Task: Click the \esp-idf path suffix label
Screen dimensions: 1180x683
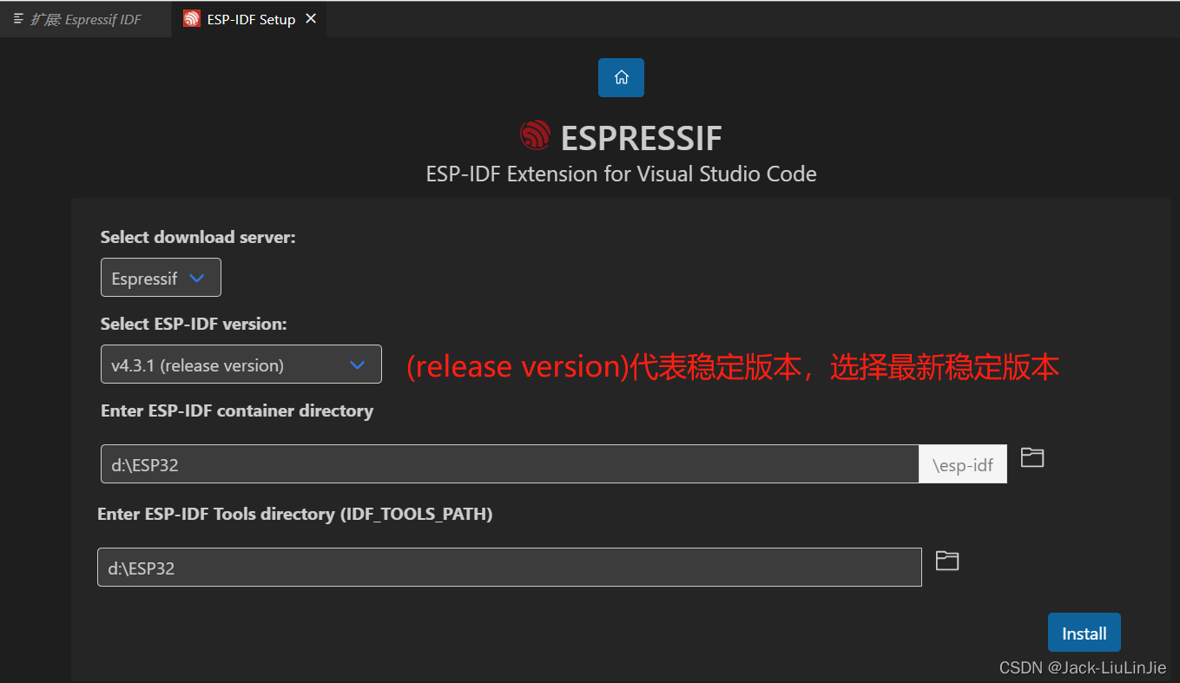Action: (x=963, y=464)
